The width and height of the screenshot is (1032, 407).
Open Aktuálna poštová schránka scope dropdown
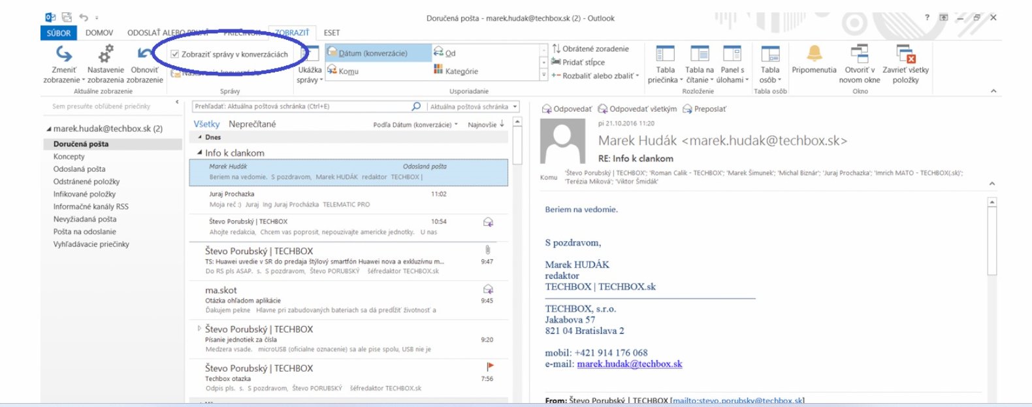[x=515, y=106]
